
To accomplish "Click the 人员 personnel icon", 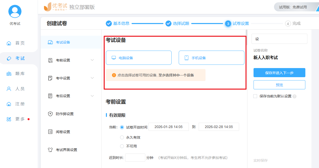I will 9,89.
